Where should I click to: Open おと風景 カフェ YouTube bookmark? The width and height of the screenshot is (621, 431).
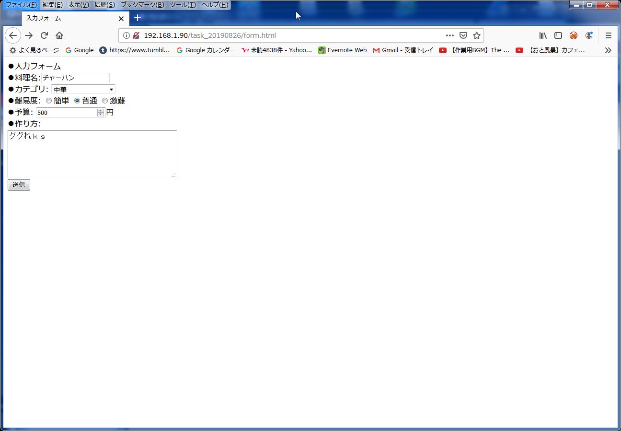(551, 50)
